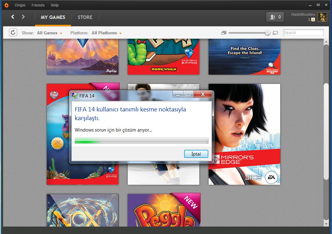The image size is (332, 234).
Task: Select the PopCap mountain landscape tile
Action: tap(82, 56)
